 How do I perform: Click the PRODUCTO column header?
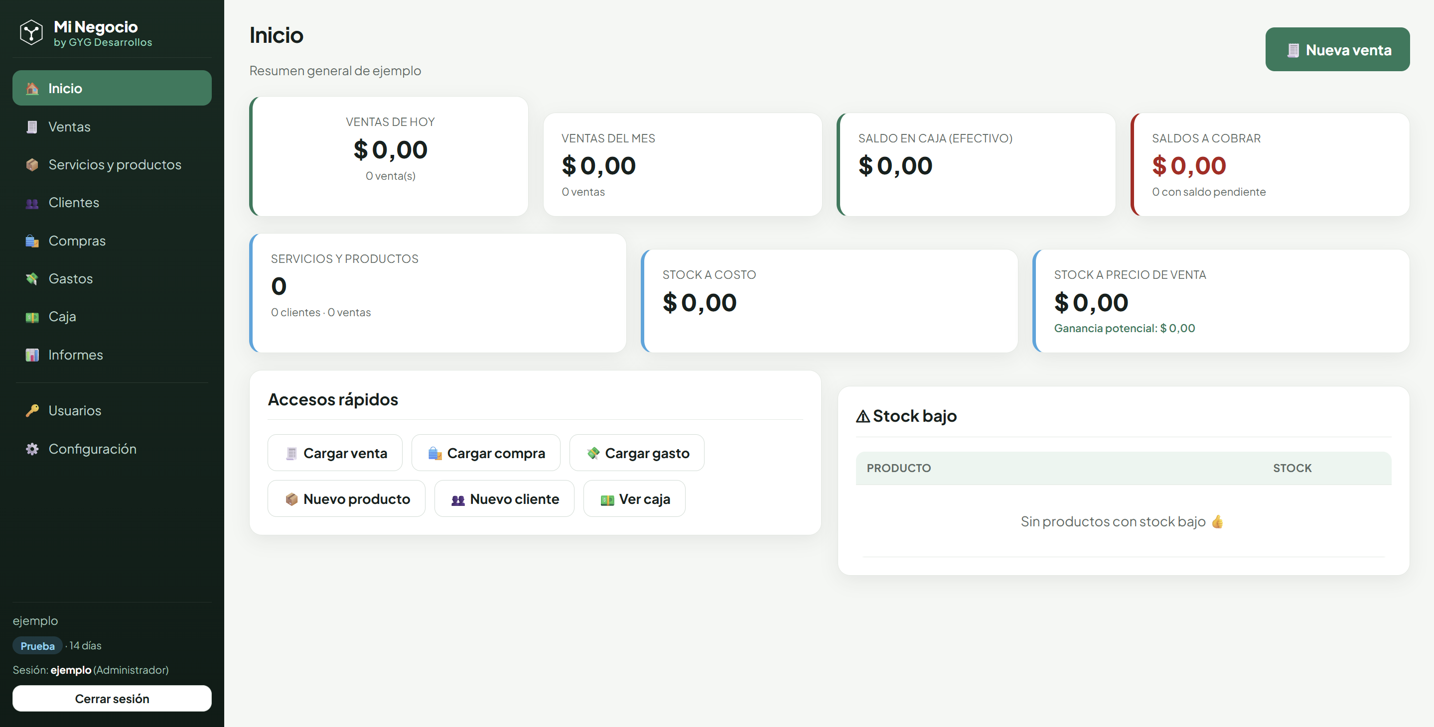click(x=898, y=469)
